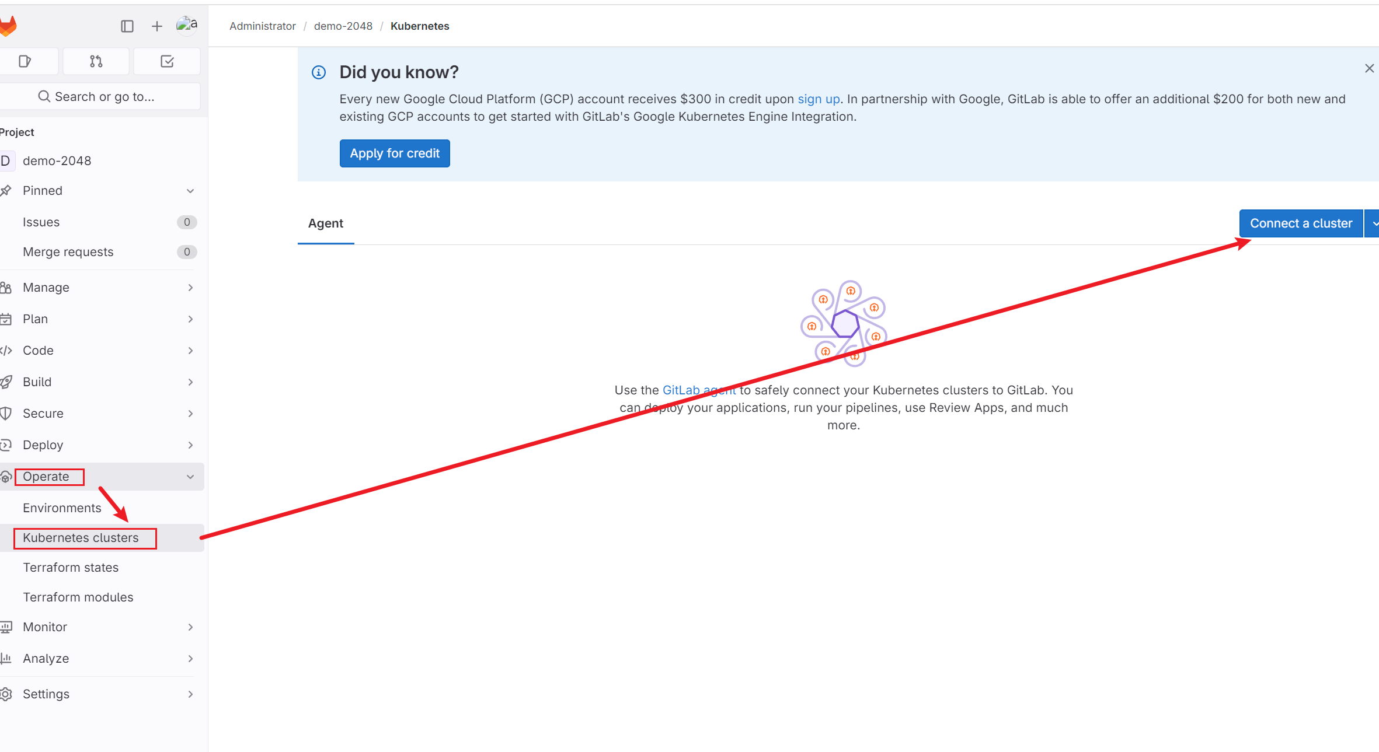
Task: Click the D project avatar
Action: click(x=7, y=160)
